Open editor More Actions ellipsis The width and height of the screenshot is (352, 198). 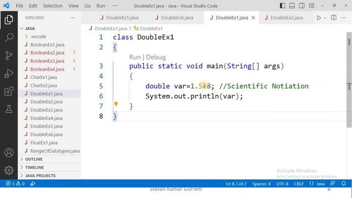343,18
